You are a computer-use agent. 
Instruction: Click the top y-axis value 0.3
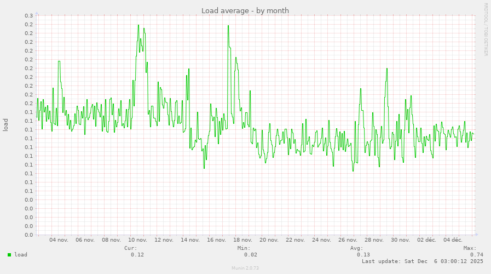coord(29,16)
